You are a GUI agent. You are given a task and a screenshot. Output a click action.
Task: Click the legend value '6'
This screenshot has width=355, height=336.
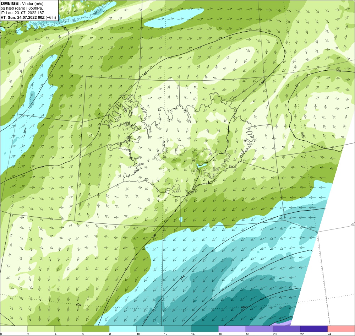[x=83, y=334]
